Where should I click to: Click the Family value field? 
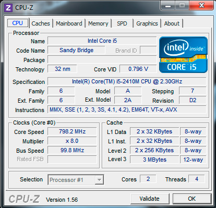(x=61, y=91)
